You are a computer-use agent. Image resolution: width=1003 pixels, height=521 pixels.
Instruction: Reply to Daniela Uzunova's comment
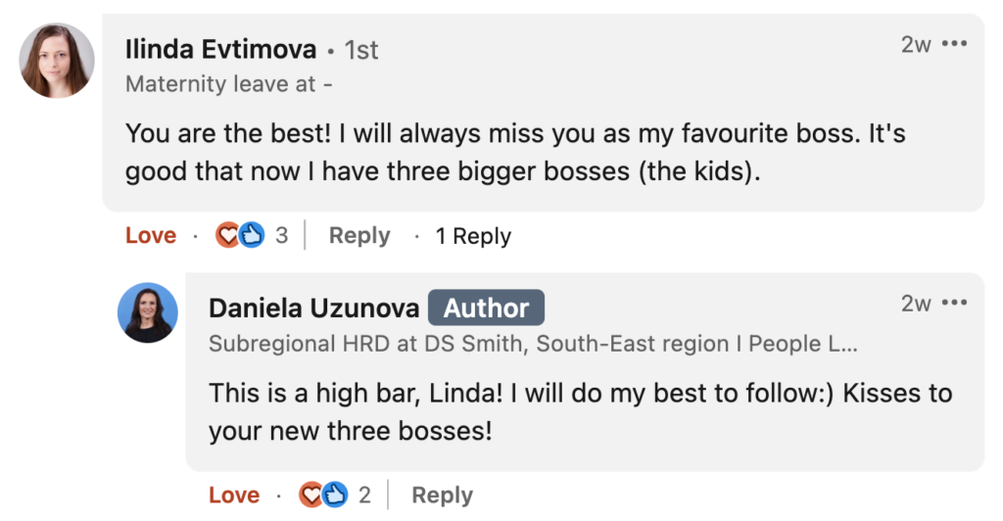click(x=442, y=496)
